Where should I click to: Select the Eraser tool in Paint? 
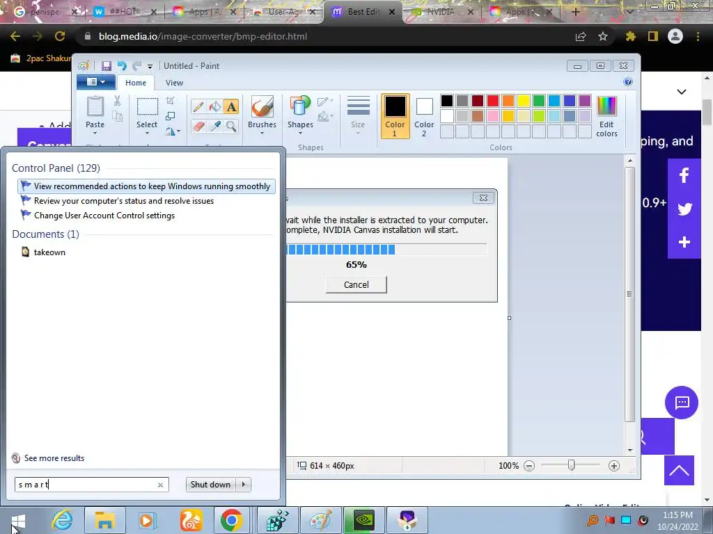(x=198, y=126)
